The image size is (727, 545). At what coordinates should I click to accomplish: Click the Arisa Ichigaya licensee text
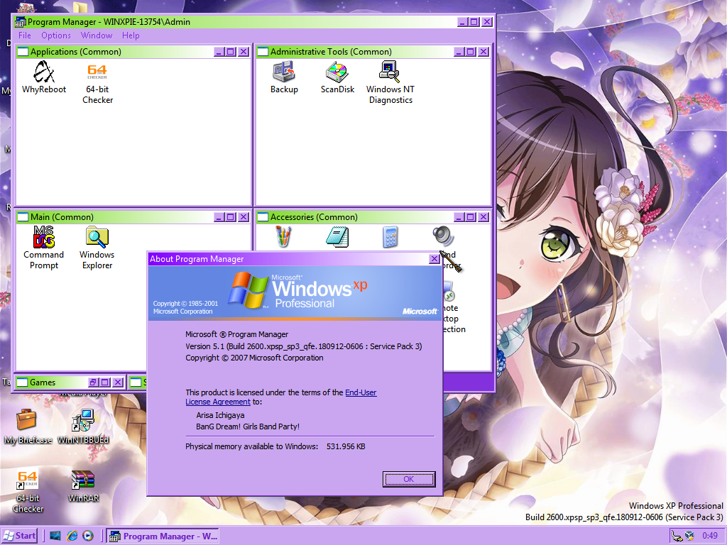click(220, 415)
